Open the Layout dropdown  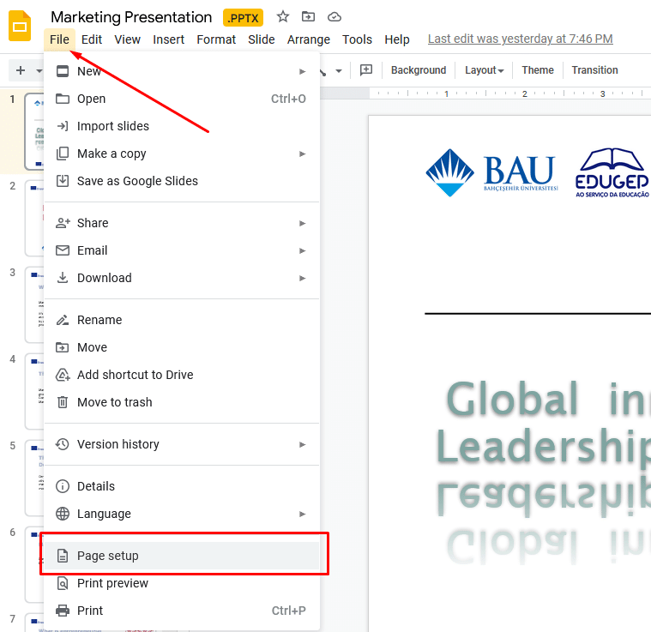coord(484,70)
